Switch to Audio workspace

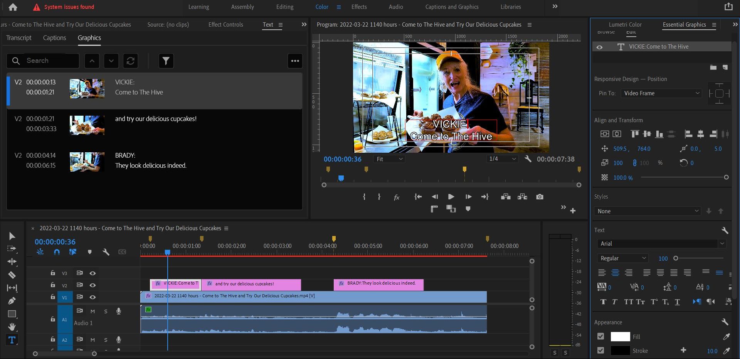pos(396,7)
